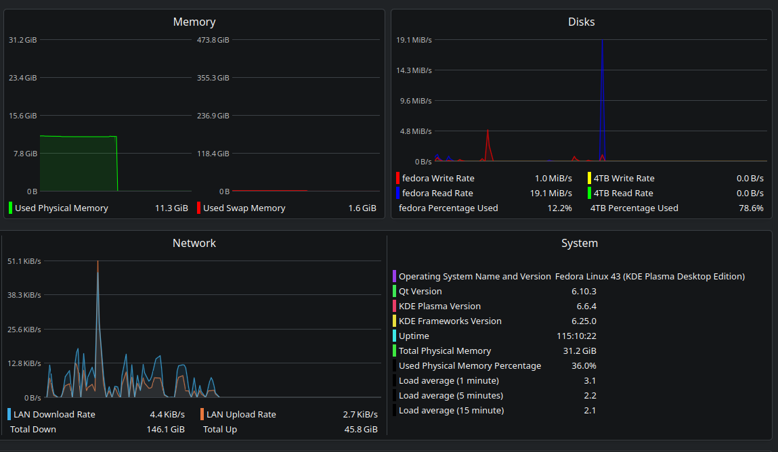Click the 'Load average (15 minute)' label
This screenshot has height=452, width=778.
coord(452,410)
